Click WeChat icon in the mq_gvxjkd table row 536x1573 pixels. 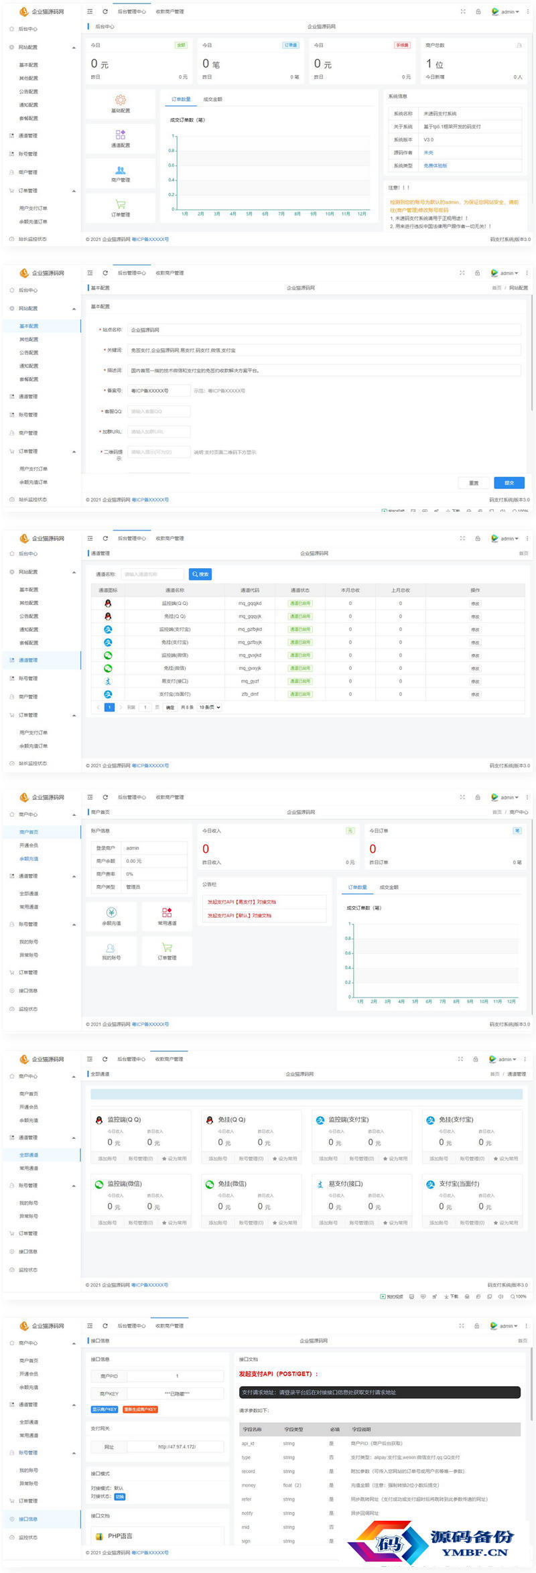click(108, 655)
